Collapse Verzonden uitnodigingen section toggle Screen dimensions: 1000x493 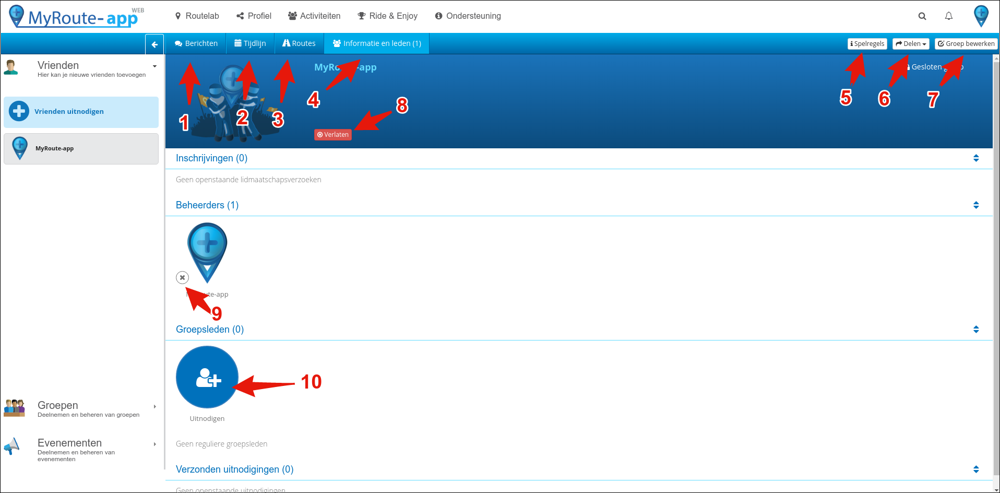[976, 469]
